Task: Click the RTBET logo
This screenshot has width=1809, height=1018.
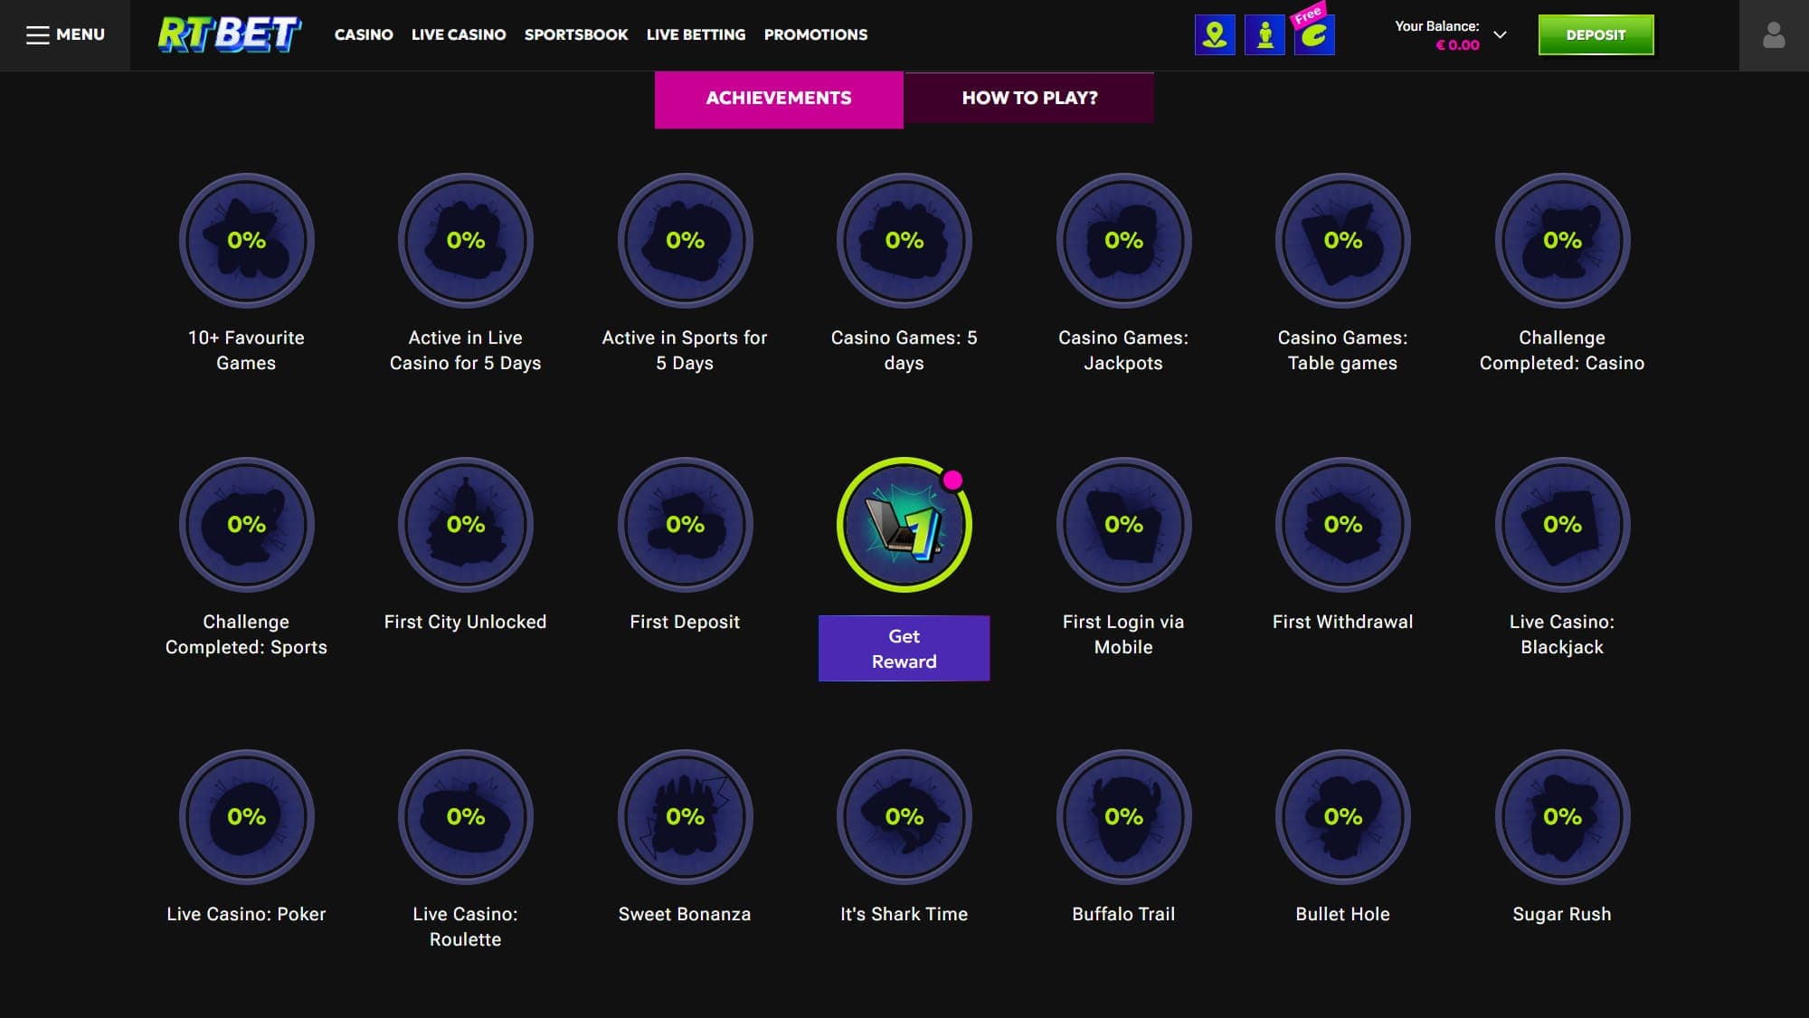Action: [230, 34]
